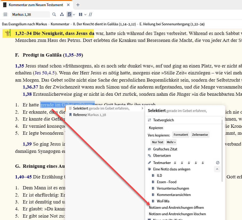Add note to Kommentaransichten notebook
The image size is (242, 220).
tap(174, 195)
